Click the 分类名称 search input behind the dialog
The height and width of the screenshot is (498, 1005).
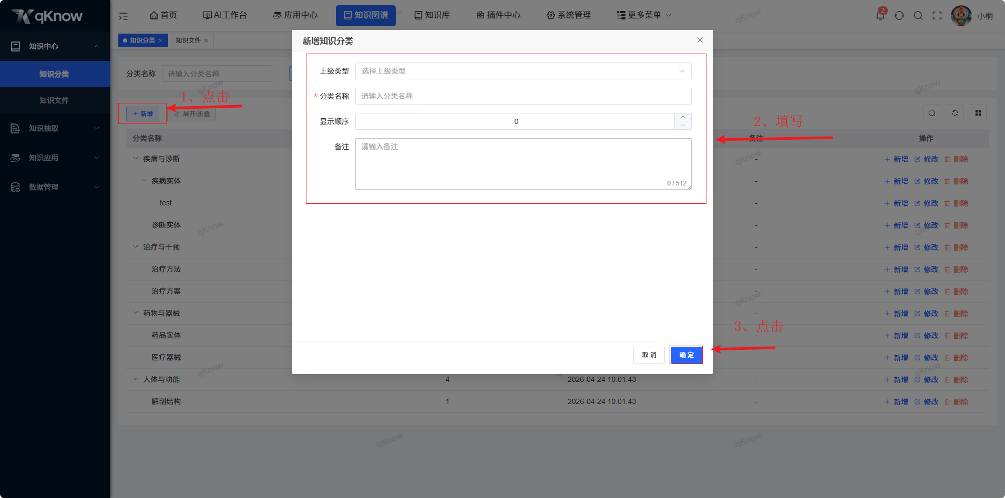tap(217, 74)
